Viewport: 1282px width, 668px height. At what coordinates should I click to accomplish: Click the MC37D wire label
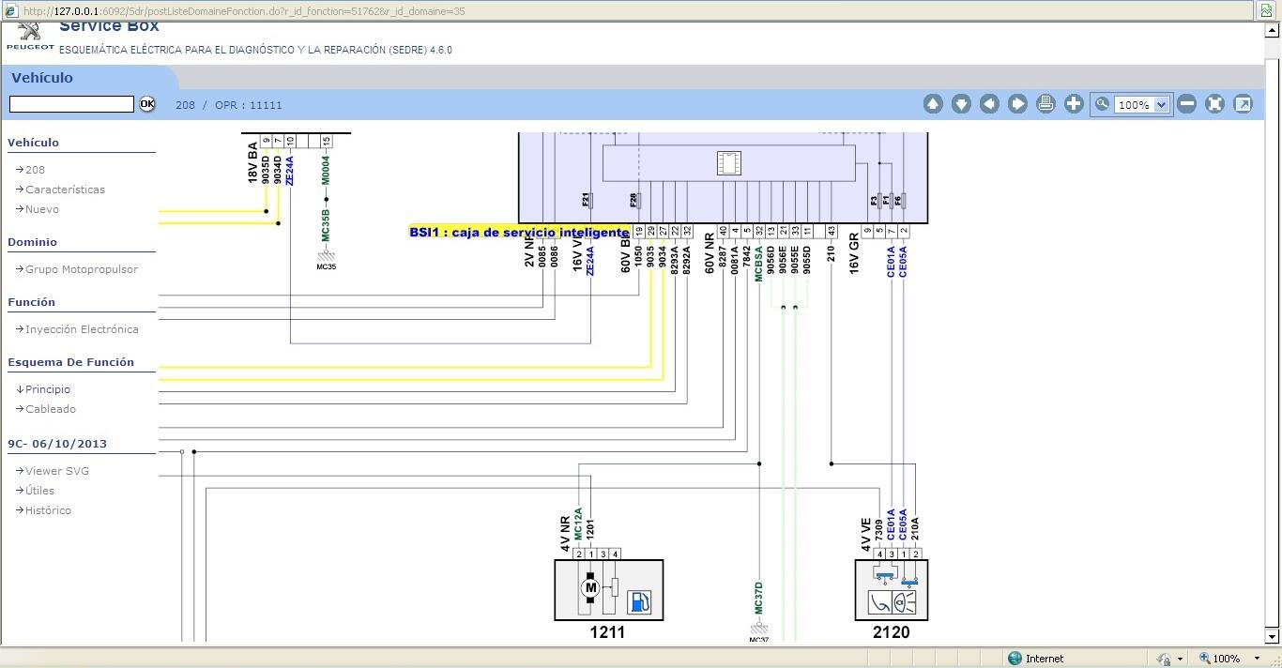point(759,599)
